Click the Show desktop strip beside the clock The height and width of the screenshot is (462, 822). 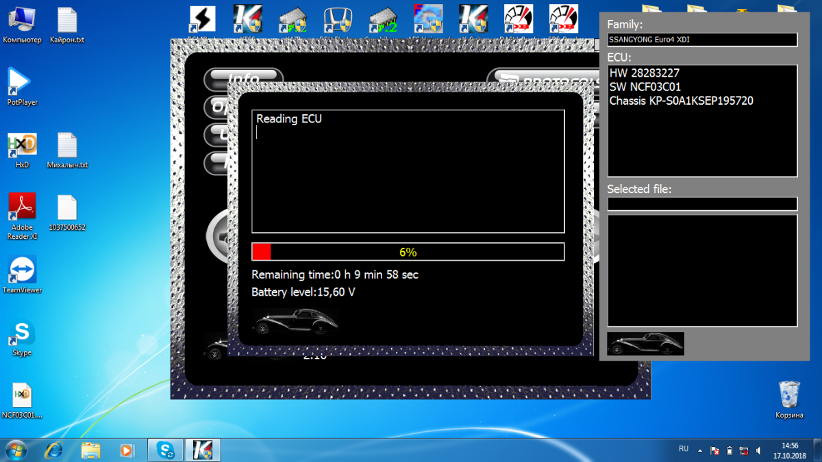pyautogui.click(x=817, y=450)
